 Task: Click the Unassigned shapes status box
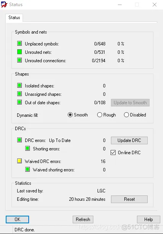coord(20,94)
